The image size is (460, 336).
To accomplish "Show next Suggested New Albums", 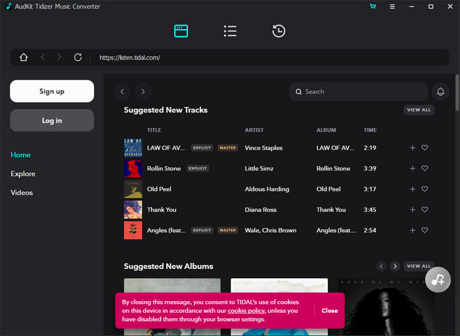I will coord(395,266).
